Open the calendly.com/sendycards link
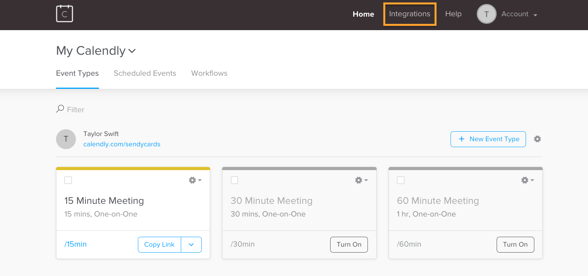 pos(122,144)
